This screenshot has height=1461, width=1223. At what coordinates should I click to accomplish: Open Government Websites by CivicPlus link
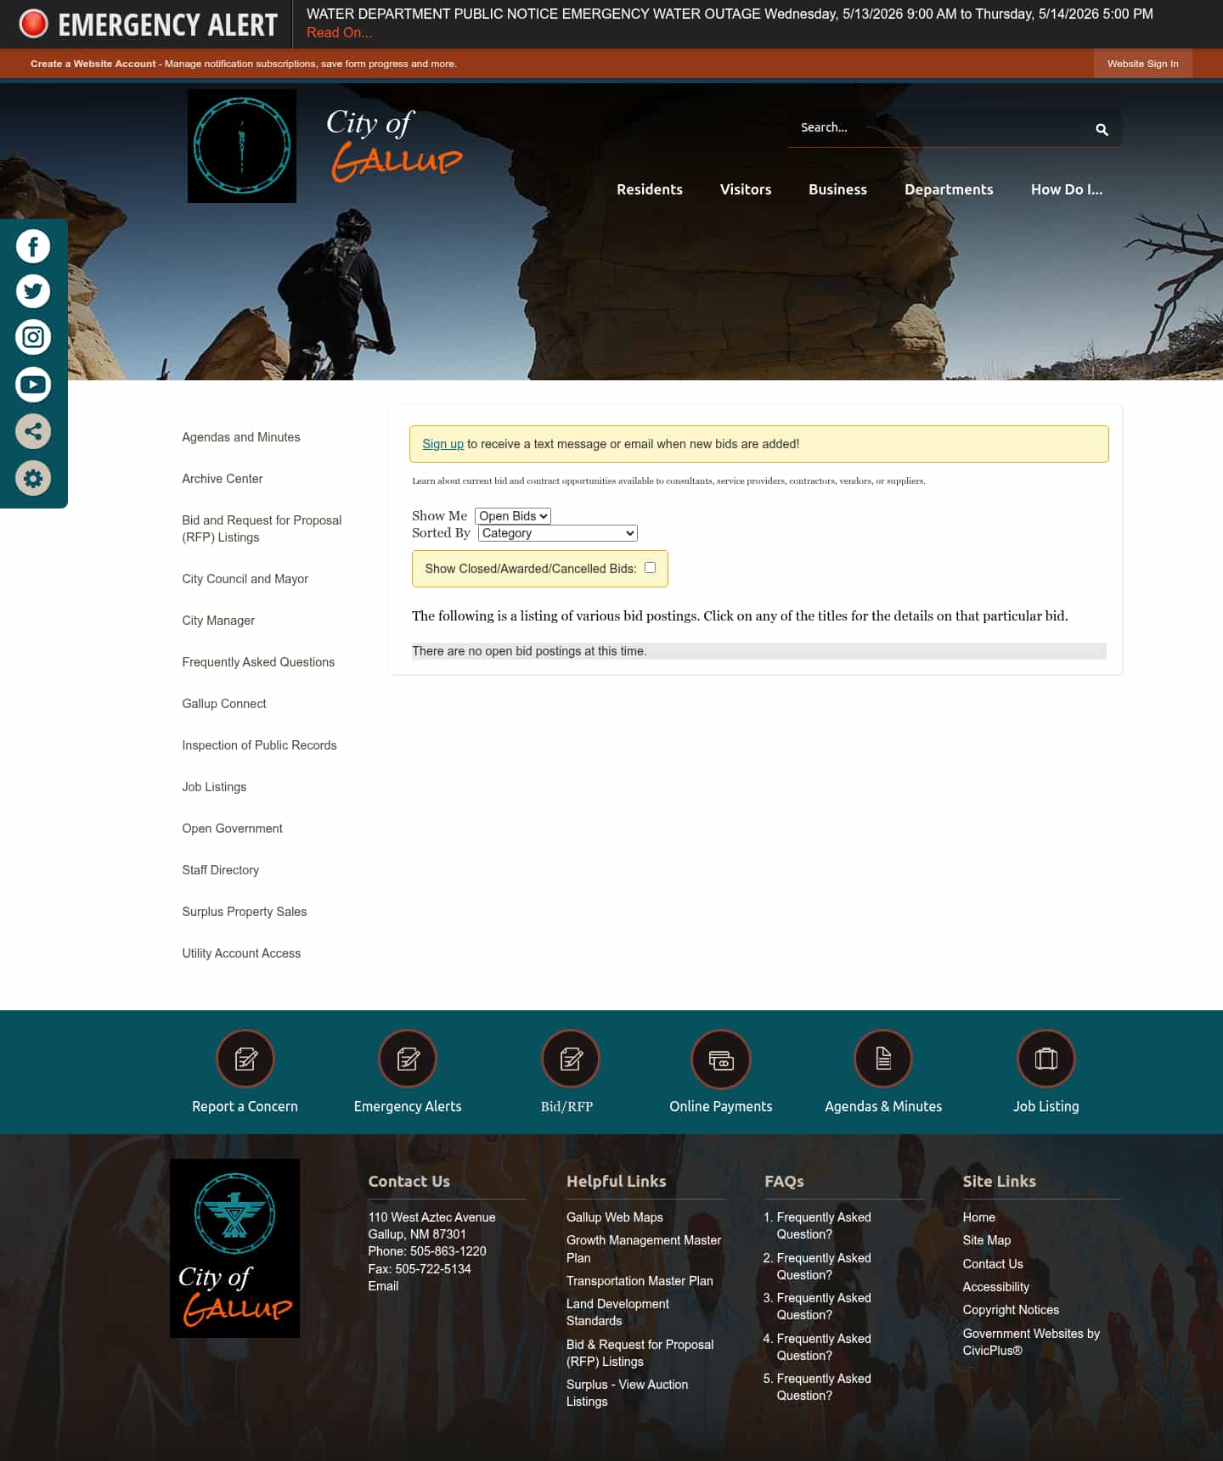pyautogui.click(x=1031, y=1342)
